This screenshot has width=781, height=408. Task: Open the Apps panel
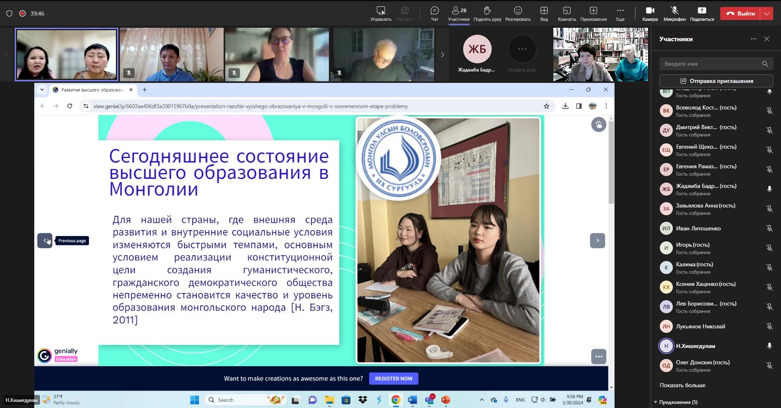click(x=593, y=13)
